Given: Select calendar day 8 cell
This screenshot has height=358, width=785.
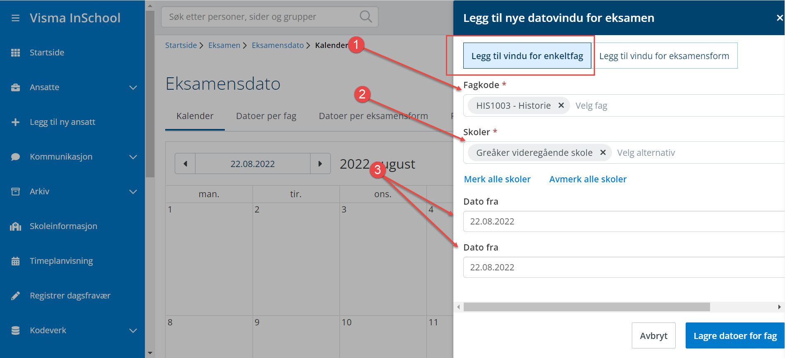Looking at the screenshot, I should (x=209, y=337).
